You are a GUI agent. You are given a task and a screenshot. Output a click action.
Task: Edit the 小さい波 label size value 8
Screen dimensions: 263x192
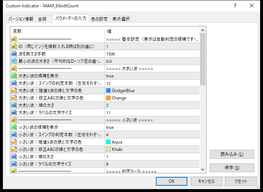tap(152, 164)
